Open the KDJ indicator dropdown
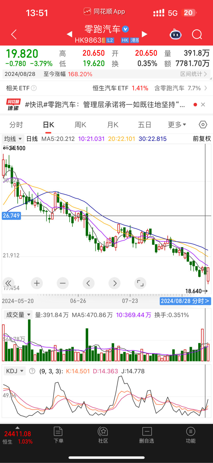 click(15, 371)
